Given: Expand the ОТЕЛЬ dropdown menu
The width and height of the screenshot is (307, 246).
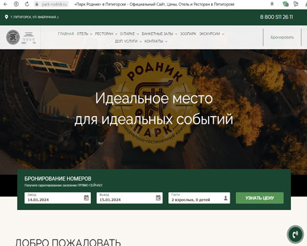Looking at the screenshot, I should pos(84,34).
